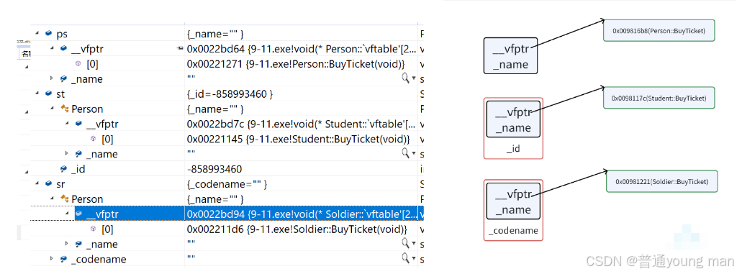Click the blue cube icon beside st

(x=48, y=93)
